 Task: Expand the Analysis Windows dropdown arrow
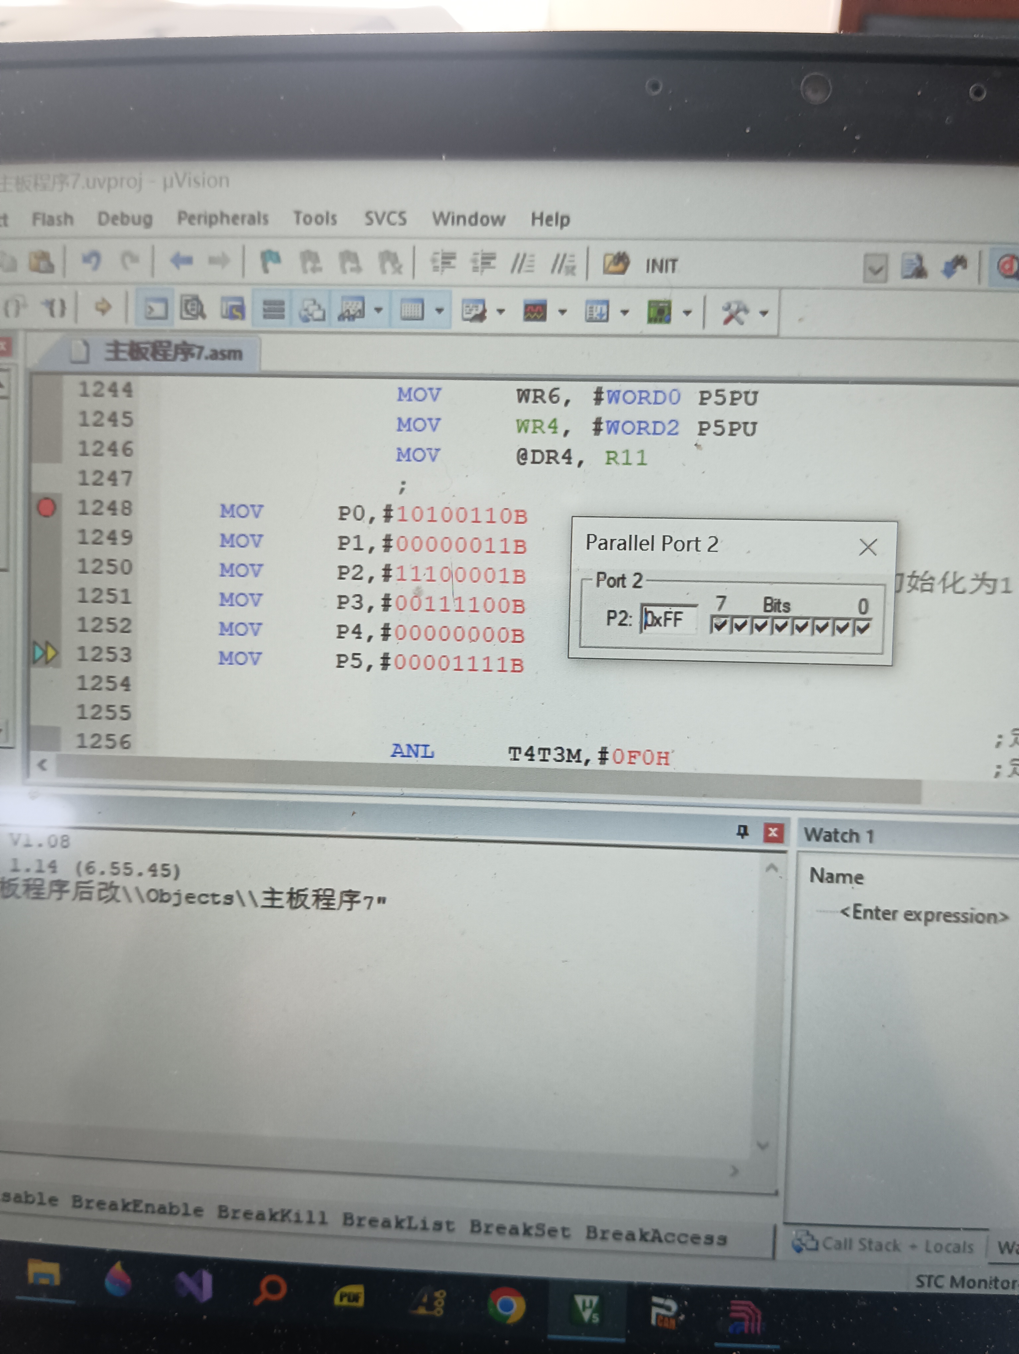click(563, 312)
